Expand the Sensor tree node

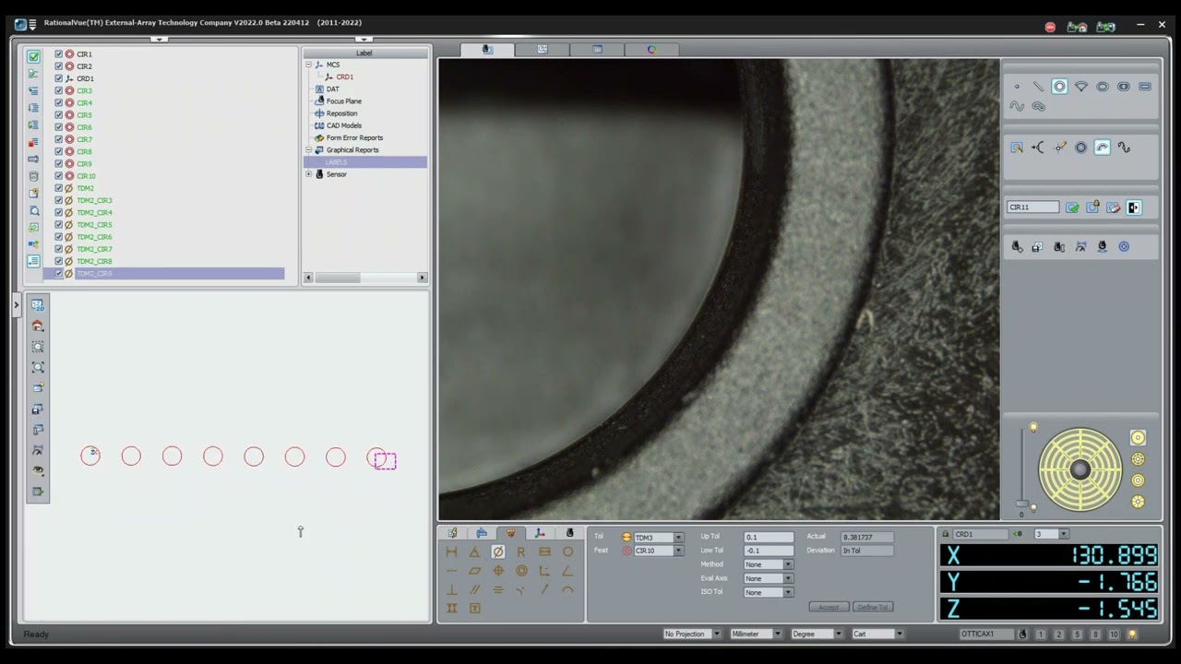tap(308, 174)
